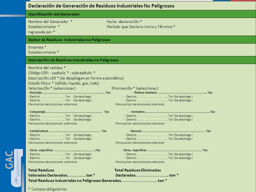This screenshot has width=256, height=192.
Task: Open the 'subcapítulo' selector
Action: pos(83,73)
